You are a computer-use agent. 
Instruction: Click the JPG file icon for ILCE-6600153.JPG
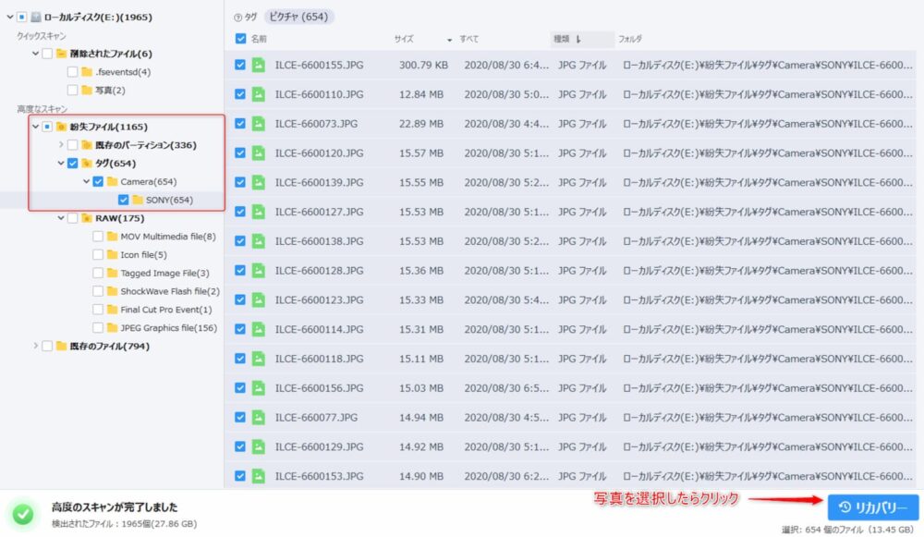(258, 476)
